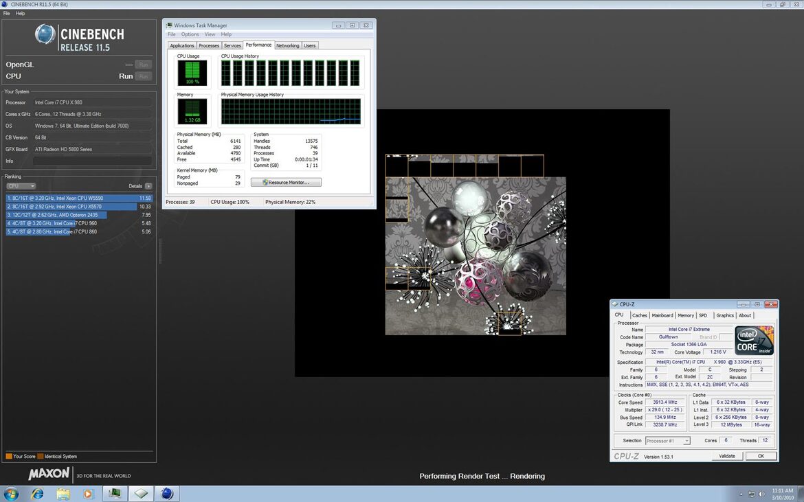The image size is (804, 502).
Task: Select Performance tab in Task Manager
Action: [258, 45]
